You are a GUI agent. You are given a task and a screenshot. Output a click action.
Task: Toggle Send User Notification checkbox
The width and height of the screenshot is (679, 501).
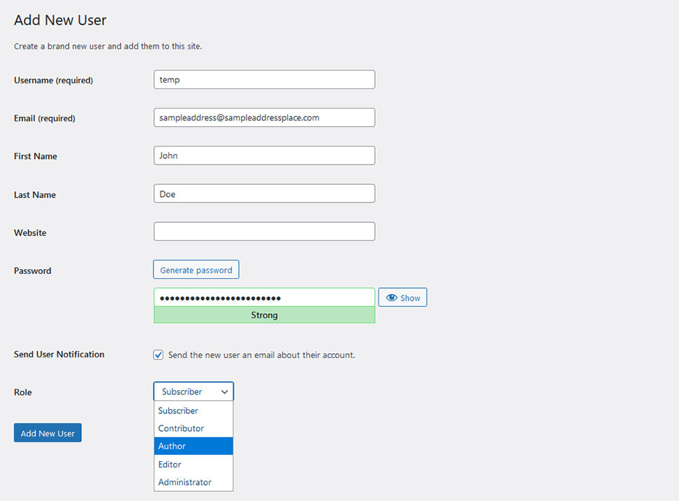[x=158, y=355]
